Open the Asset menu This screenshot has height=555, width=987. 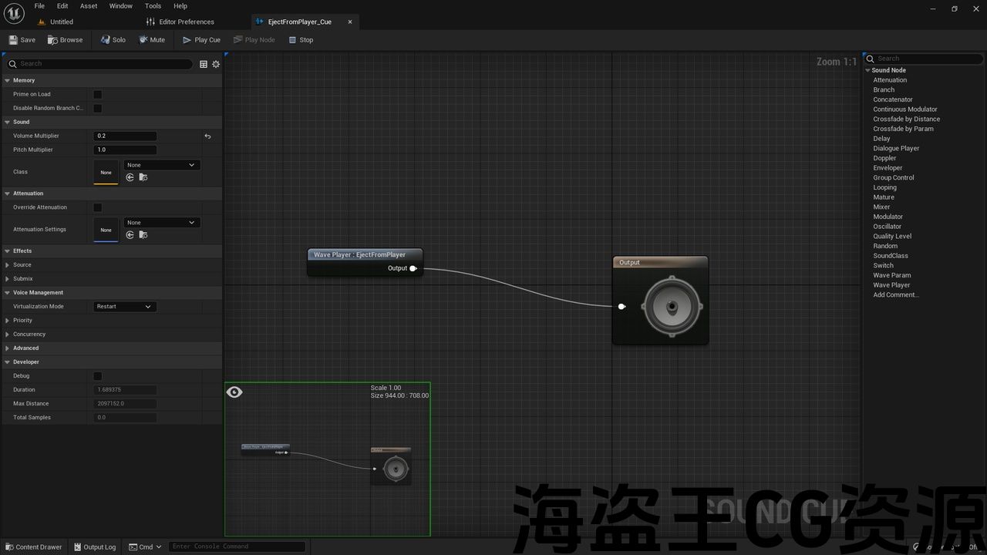point(89,6)
